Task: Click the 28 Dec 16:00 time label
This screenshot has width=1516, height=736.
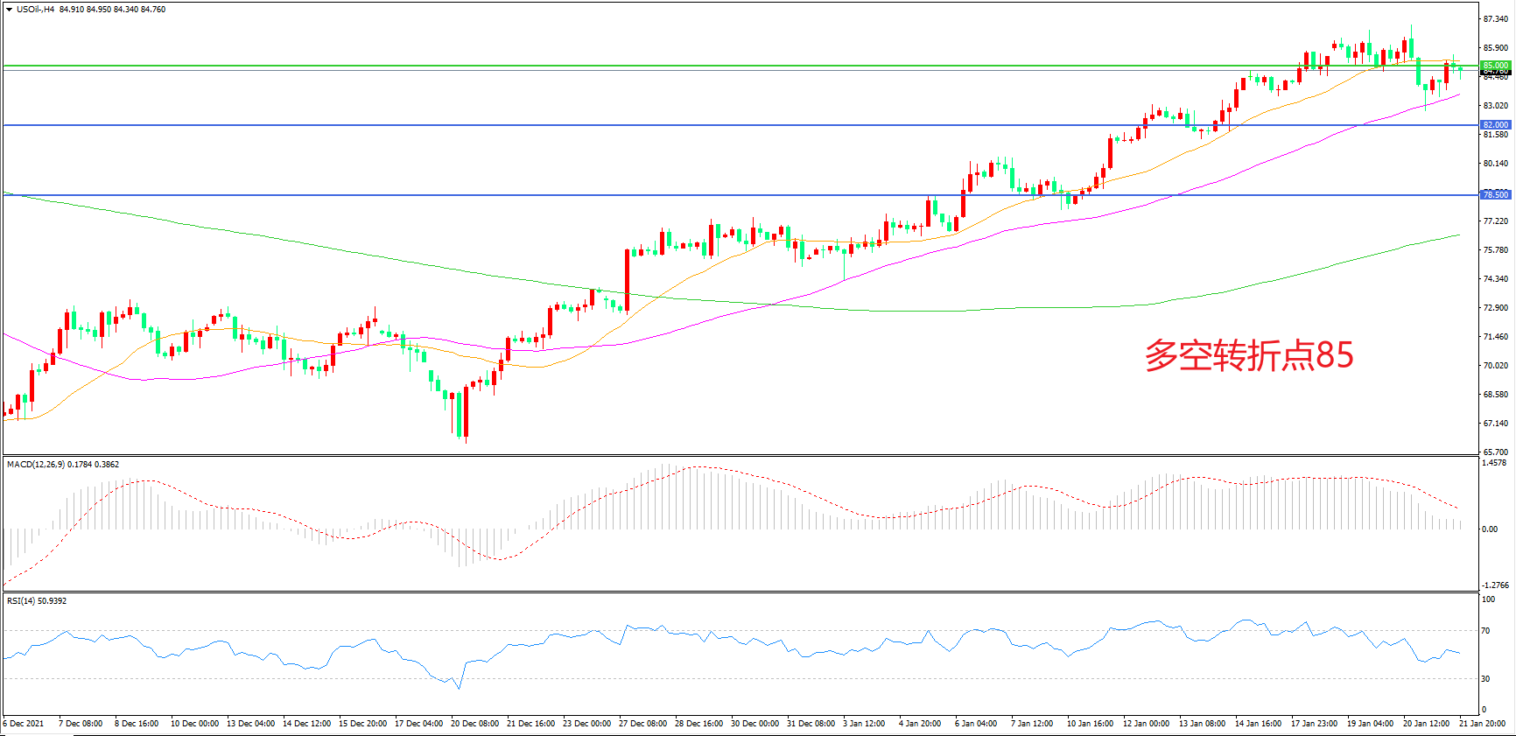Action: pyautogui.click(x=698, y=724)
